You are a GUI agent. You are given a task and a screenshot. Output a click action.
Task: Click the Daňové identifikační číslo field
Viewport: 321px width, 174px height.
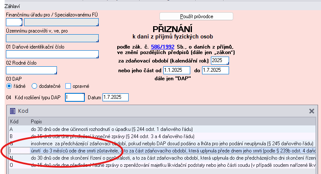tap(52, 54)
